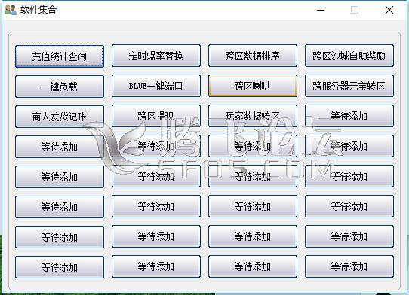Click 等待添加 directly below 跨区提现
Image resolution: width=409 pixels, height=295 pixels.
pyautogui.click(x=156, y=146)
